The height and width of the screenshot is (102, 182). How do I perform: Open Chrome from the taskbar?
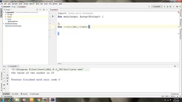pyautogui.click(x=38, y=100)
